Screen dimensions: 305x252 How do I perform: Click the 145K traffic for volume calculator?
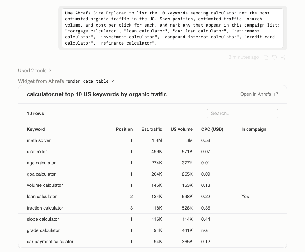point(157,186)
